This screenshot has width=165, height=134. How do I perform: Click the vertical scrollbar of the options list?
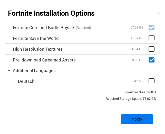coord(160,43)
